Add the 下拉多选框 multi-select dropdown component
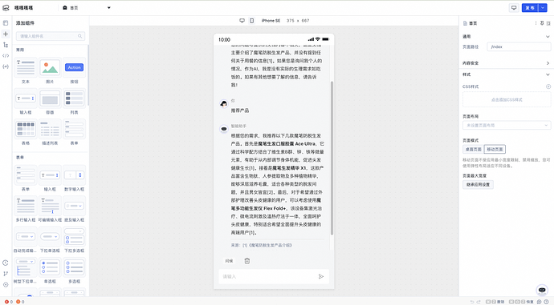554x305 pixels. (74, 240)
